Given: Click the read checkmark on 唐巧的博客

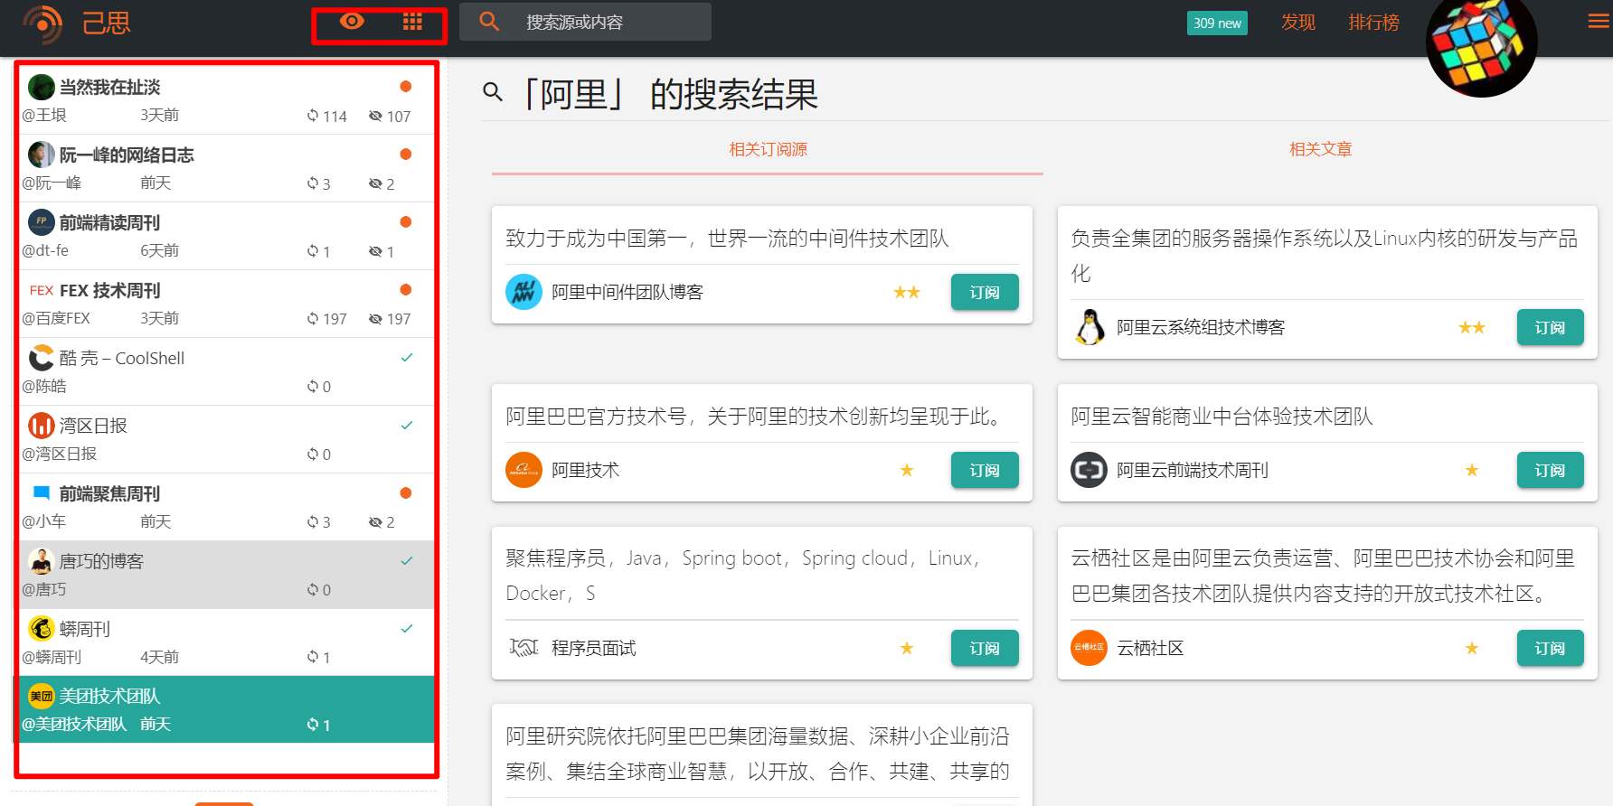Looking at the screenshot, I should [x=407, y=561].
